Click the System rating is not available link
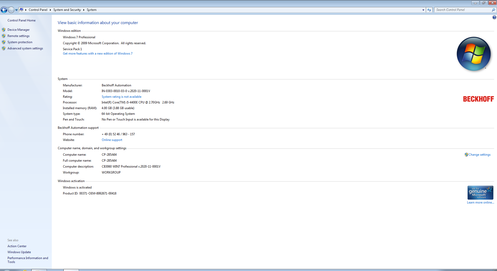This screenshot has width=497, height=271. [121, 97]
